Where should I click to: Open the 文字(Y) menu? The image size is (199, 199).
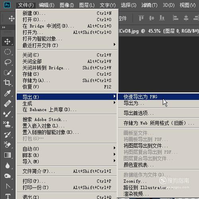(x=107, y=5)
